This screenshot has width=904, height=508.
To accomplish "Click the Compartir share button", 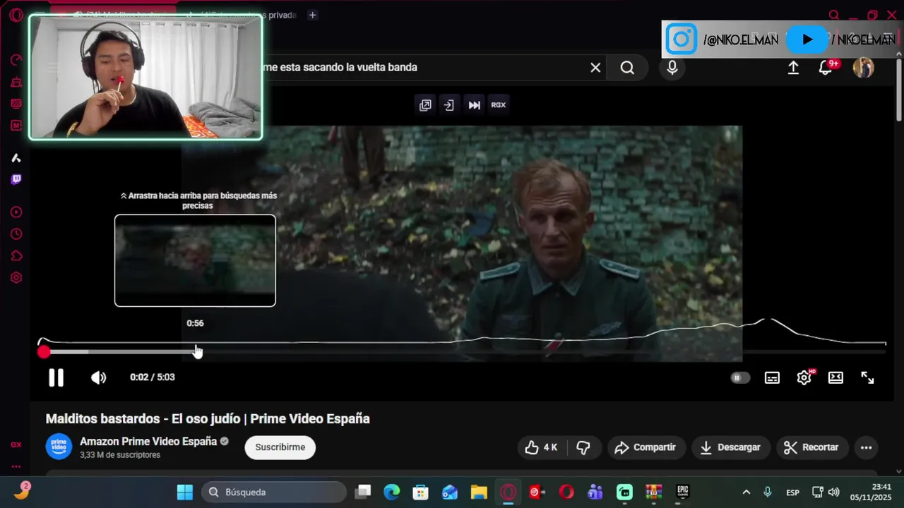I will [x=646, y=447].
